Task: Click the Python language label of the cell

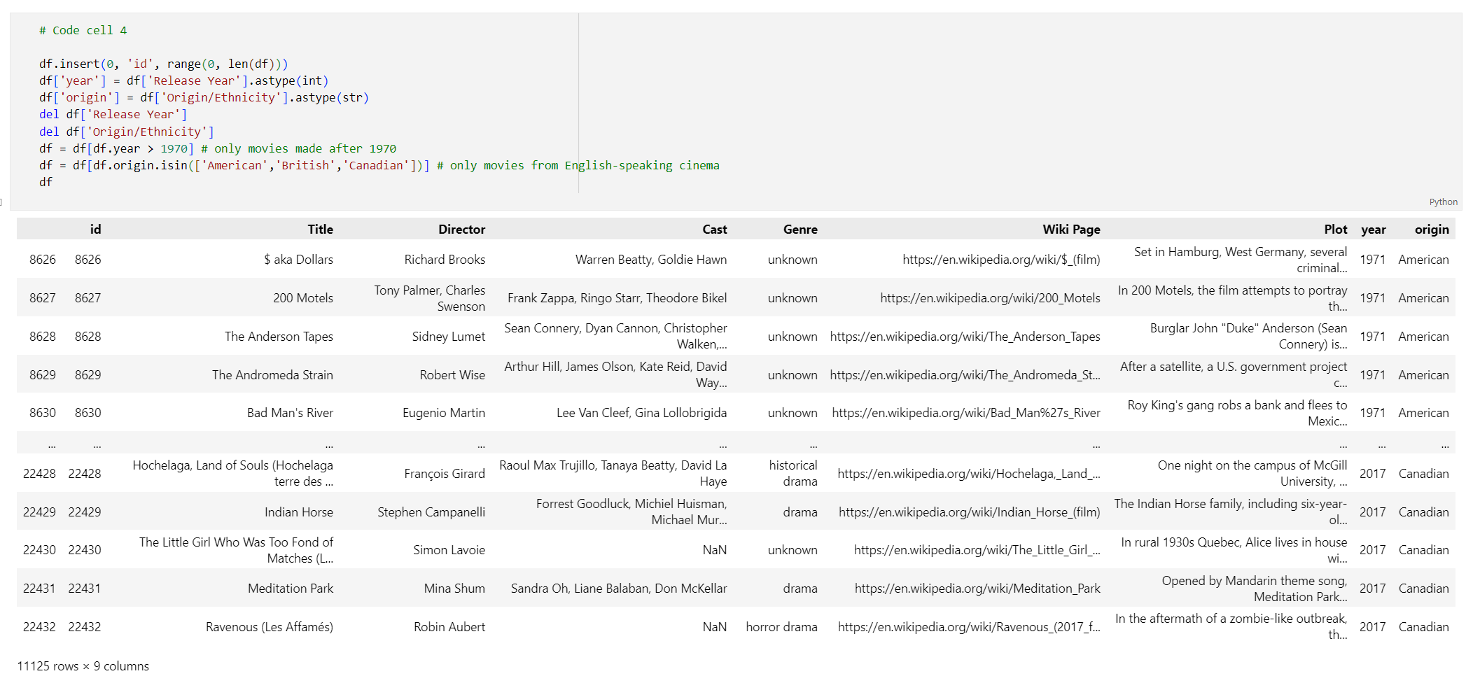Action: coord(1443,202)
